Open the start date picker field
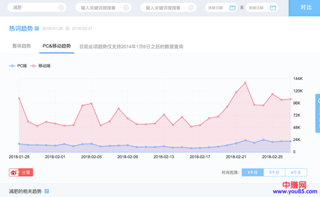This screenshot has width=320, height=197. [x=217, y=8]
